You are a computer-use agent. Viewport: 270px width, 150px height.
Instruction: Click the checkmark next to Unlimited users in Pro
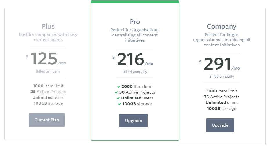coord(118,98)
